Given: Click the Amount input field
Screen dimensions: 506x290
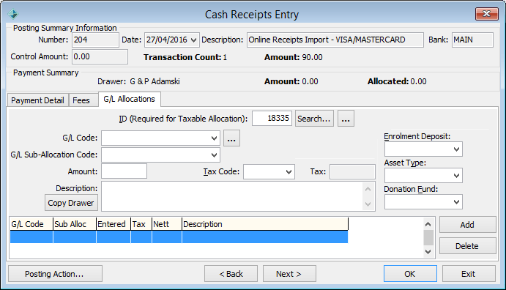Looking at the screenshot, I should [124, 171].
